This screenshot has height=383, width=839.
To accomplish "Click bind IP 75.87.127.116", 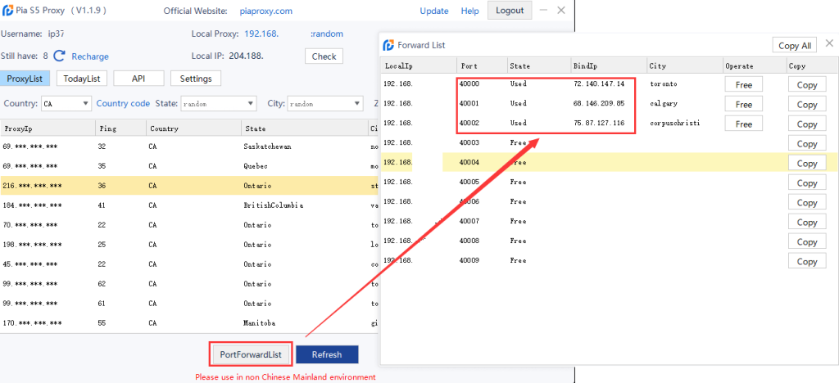I will pos(599,124).
